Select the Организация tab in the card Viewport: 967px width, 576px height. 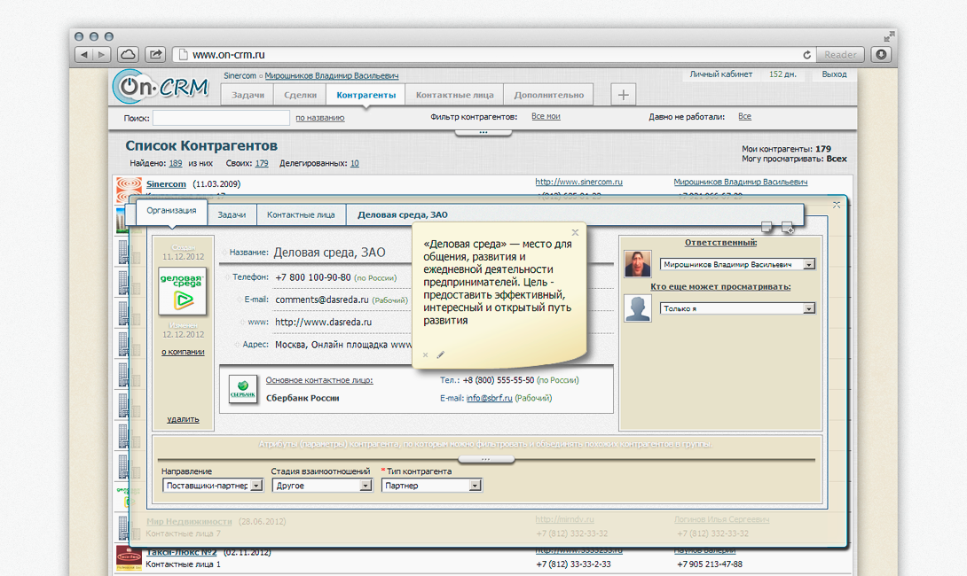pyautogui.click(x=171, y=211)
